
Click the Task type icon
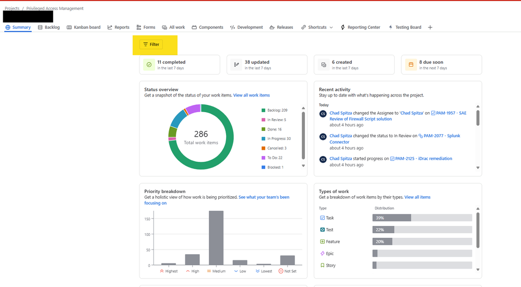pos(322,218)
